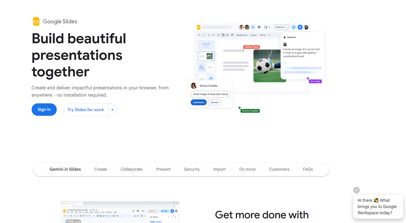Click the redo icon in the mockup toolbar
The width and height of the screenshot is (406, 223).
pos(213,35)
